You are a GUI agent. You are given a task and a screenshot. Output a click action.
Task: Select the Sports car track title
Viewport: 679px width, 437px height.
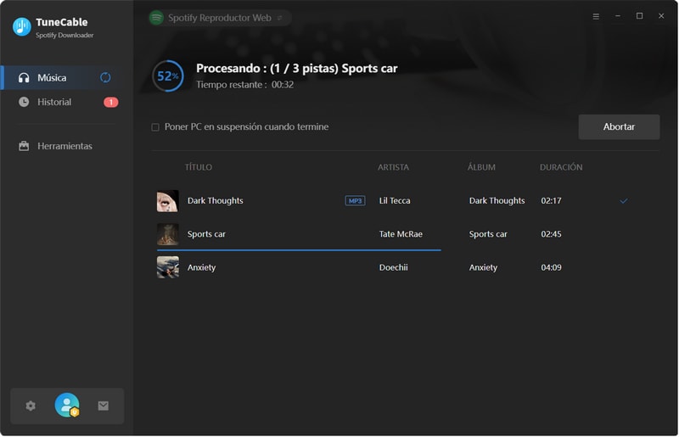(x=206, y=234)
